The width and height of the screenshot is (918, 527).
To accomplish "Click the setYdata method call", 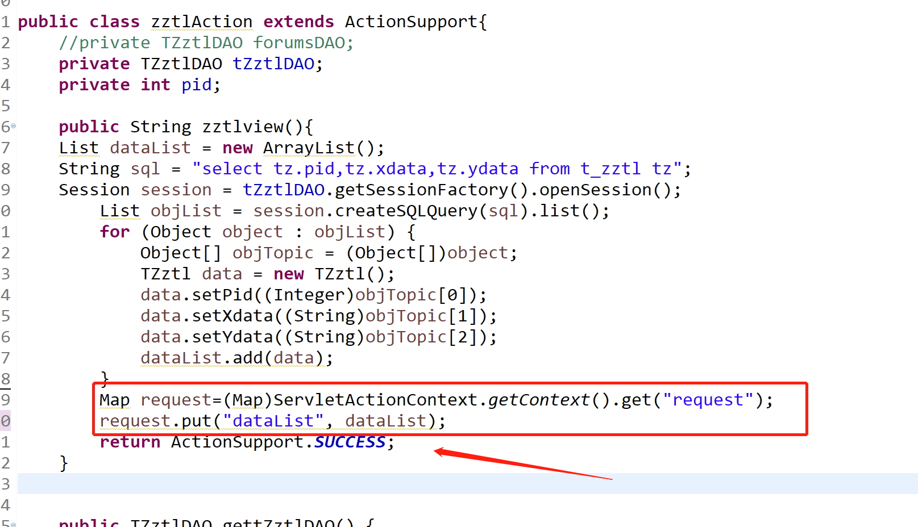I will point(232,337).
